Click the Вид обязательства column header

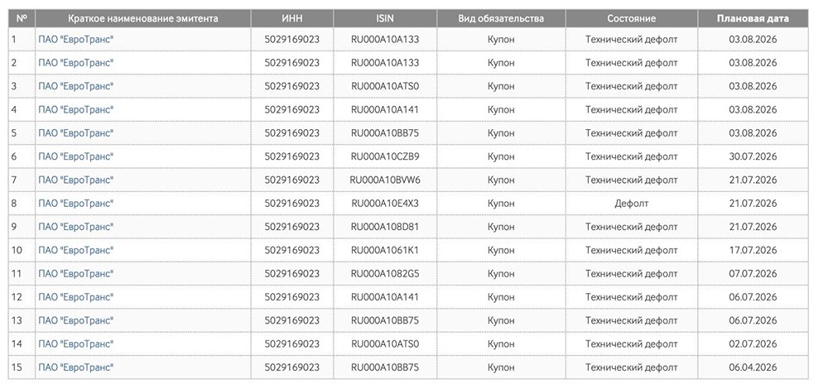click(x=501, y=18)
